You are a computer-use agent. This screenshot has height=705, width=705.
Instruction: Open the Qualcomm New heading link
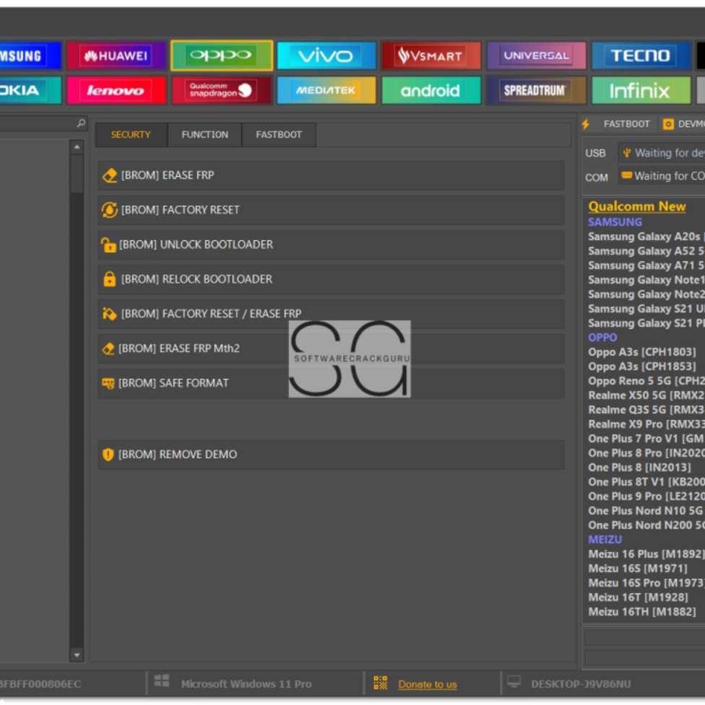[637, 206]
